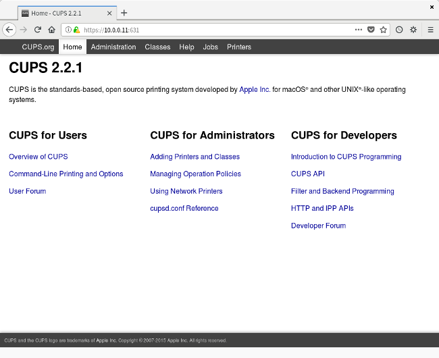This screenshot has height=358, width=439.
Task: Reload the current CUPS page
Action: 38,30
